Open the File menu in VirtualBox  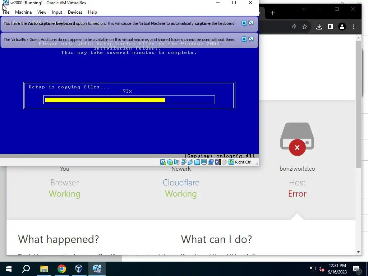6,12
